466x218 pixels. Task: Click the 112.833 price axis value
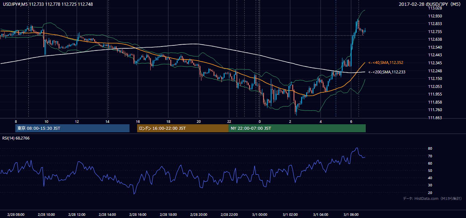click(435, 24)
